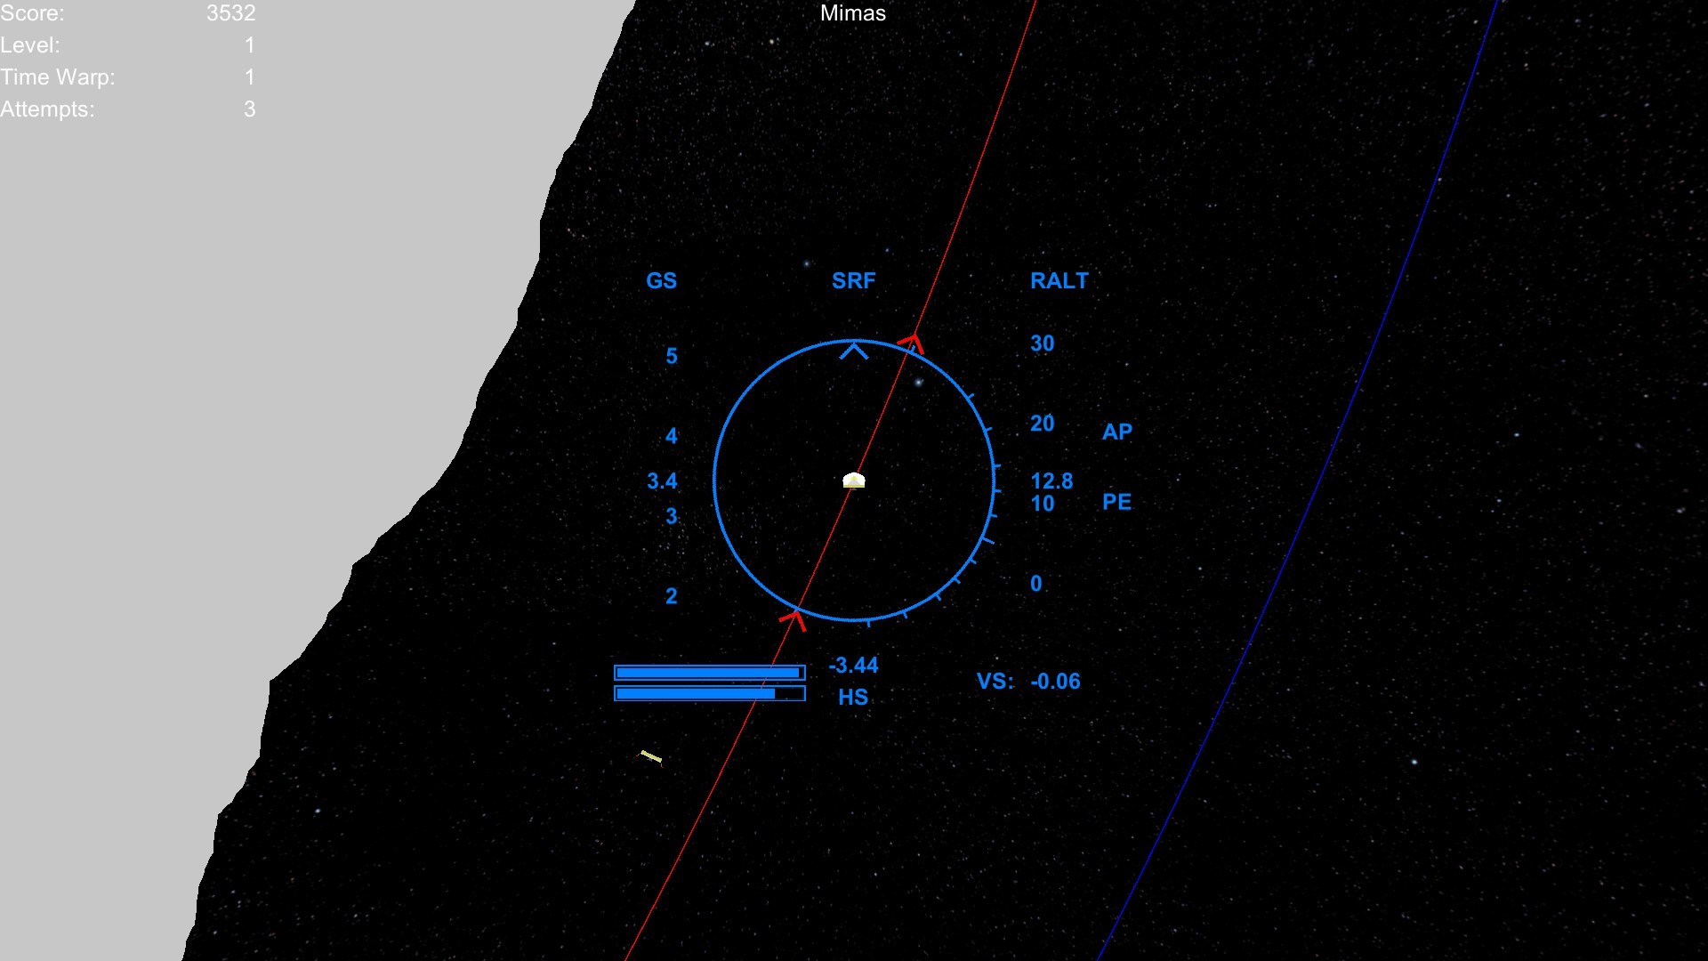The image size is (1708, 961).
Task: Click the lower red retrograde arrow marker
Action: [794, 618]
